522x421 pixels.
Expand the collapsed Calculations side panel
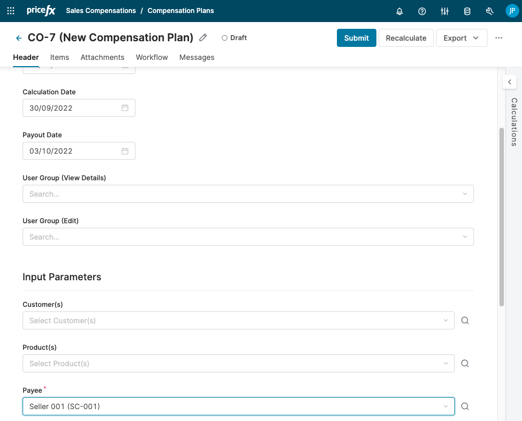[510, 82]
